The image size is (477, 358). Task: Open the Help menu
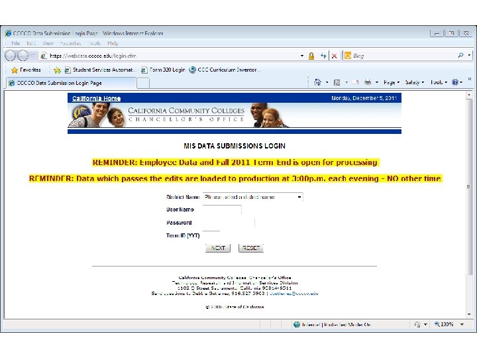point(113,43)
